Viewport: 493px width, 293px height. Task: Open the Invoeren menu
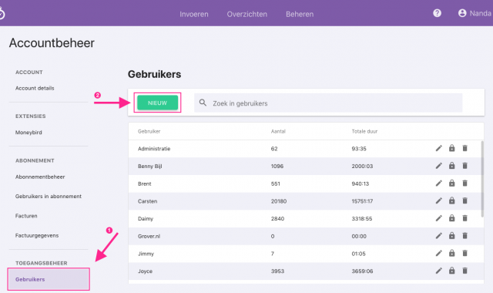click(x=194, y=14)
